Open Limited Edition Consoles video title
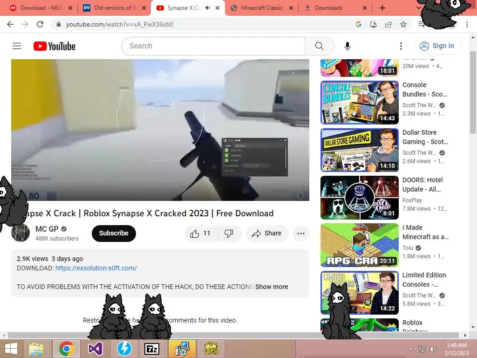This screenshot has width=477, height=358. point(424,280)
